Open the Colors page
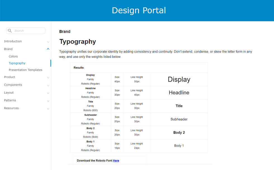Viewport: 274px width, 170px height. pos(13,56)
